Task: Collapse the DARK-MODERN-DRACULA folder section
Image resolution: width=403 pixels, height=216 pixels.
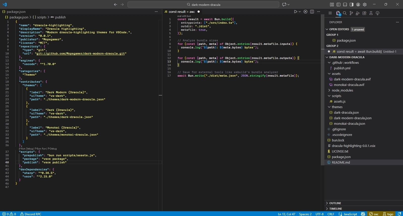Action: coord(327,57)
